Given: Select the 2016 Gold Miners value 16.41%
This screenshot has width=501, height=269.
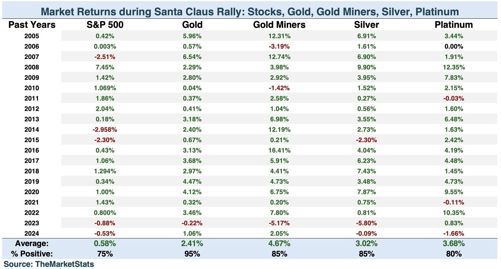Looking at the screenshot, I should point(279,150).
